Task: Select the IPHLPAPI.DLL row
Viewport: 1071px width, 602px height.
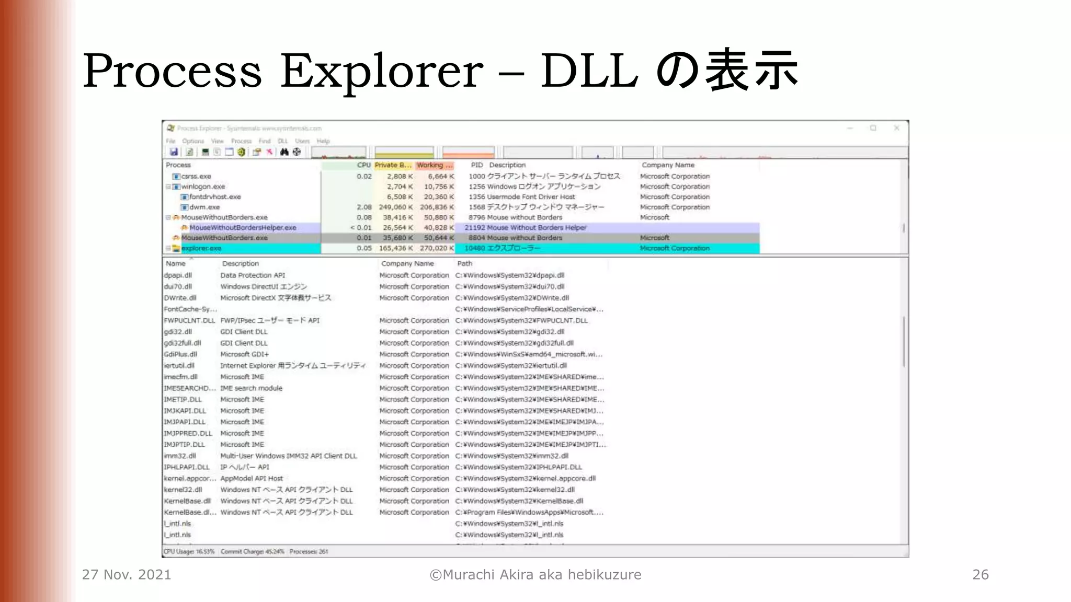Action: [x=385, y=467]
